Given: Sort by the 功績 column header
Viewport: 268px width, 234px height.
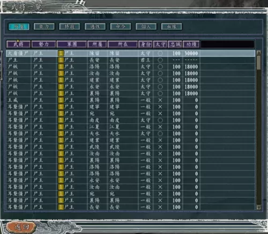Looking at the screenshot, I should point(191,44).
